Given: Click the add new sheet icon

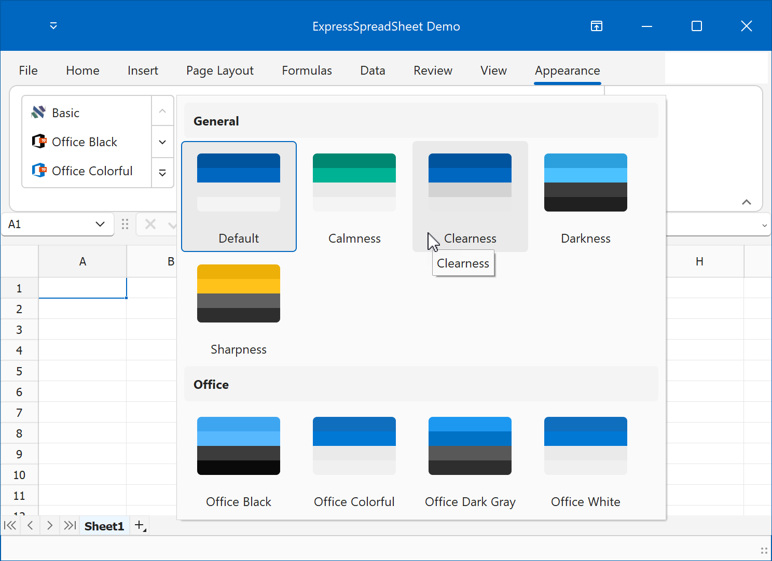Looking at the screenshot, I should click(140, 526).
